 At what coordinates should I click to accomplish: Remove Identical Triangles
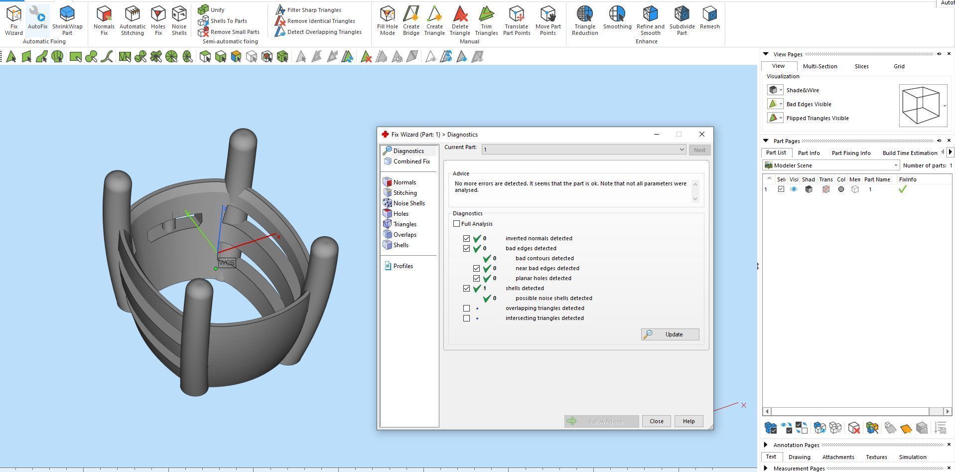(x=315, y=21)
